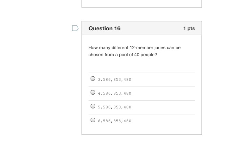Image resolution: width=225 pixels, height=145 pixels.
Task: Click the Question 16 heading
Action: tap(104, 28)
